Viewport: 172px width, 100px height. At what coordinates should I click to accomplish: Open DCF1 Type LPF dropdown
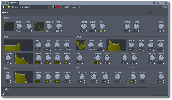[x=57, y=50]
